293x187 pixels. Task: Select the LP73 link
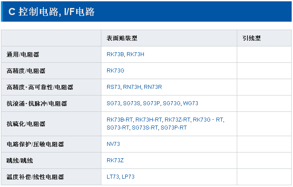tap(128, 177)
